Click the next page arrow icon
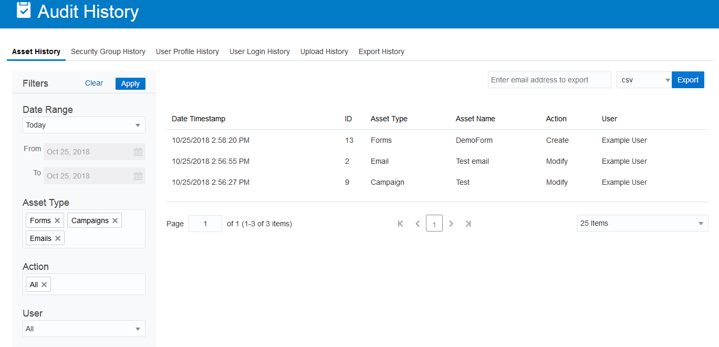 click(451, 223)
